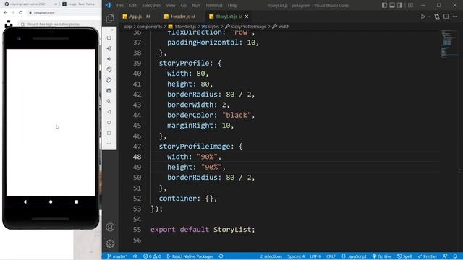Click the emulator volume up button
This screenshot has height=260, width=463.
[x=109, y=48]
